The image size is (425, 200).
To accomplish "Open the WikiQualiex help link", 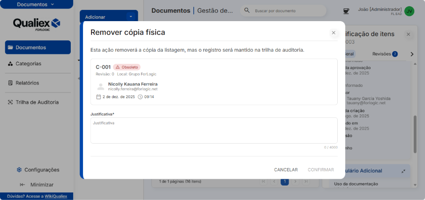I will click(56, 196).
